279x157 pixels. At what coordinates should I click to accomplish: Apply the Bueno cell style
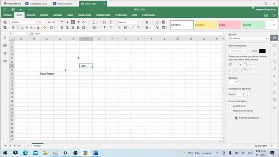tap(253, 25)
